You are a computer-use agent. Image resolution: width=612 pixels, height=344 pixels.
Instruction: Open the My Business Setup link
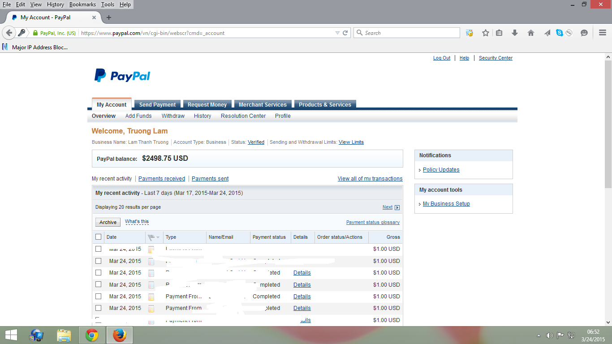(x=446, y=204)
